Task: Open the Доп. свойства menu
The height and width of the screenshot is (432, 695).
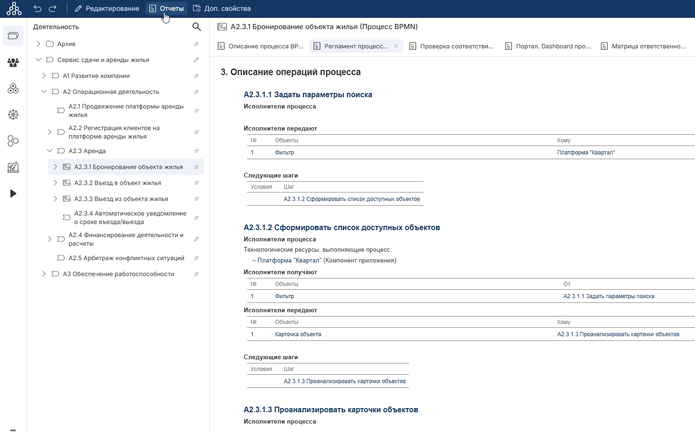Action: click(222, 8)
